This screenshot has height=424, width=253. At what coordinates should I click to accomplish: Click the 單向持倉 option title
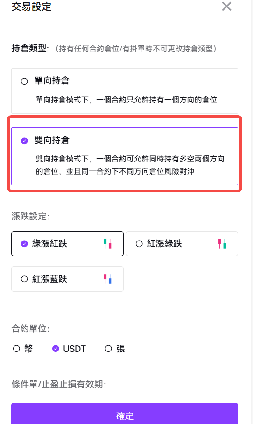point(52,80)
